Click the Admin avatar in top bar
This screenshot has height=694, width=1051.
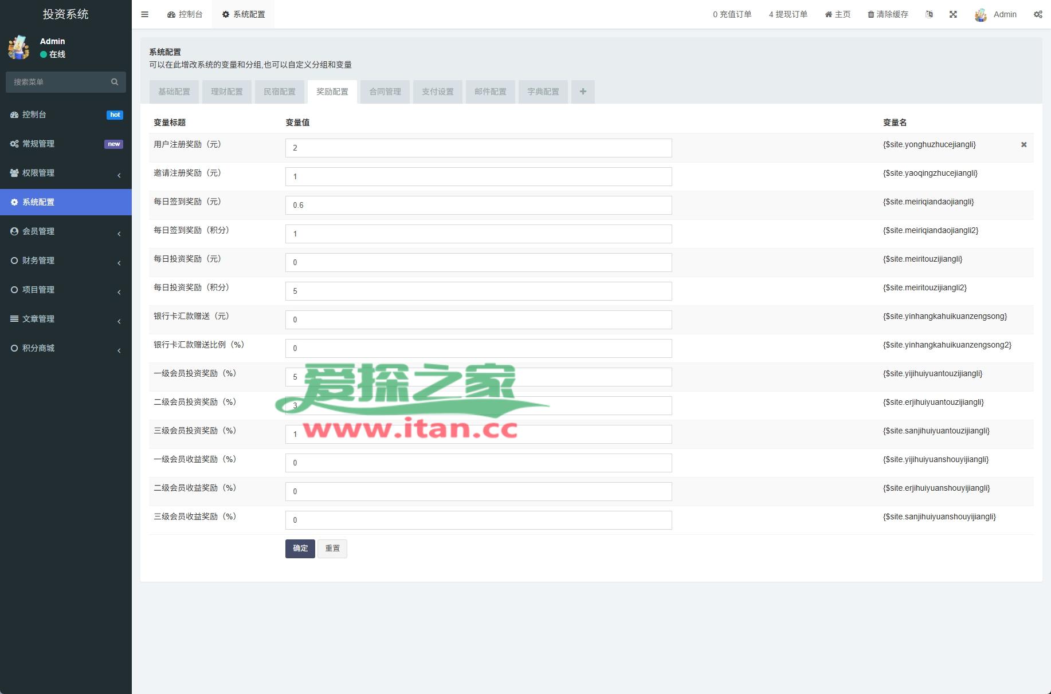[981, 15]
